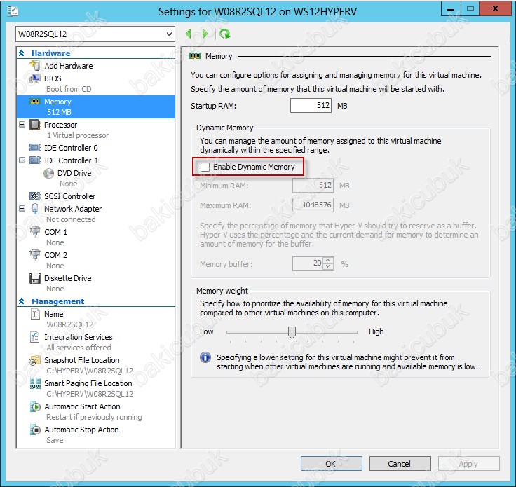Click the Name item icon under Management
This screenshot has height=487, width=516.
[x=35, y=314]
